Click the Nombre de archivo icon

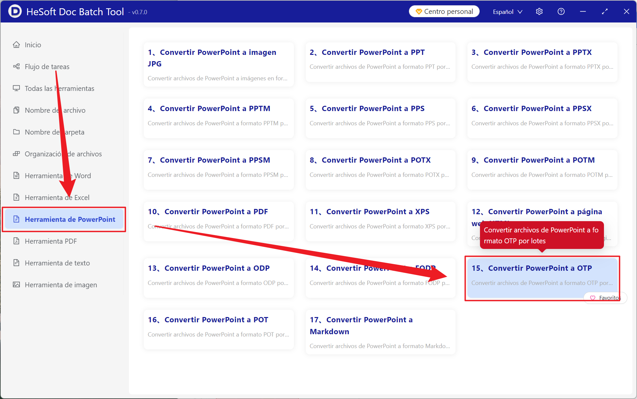pos(16,110)
